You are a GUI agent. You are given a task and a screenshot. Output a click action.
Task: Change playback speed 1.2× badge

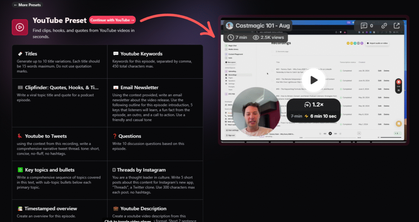pos(314,105)
